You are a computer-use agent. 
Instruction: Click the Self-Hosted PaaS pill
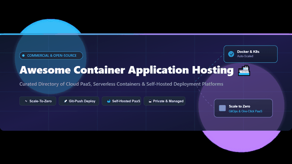pos(121,101)
